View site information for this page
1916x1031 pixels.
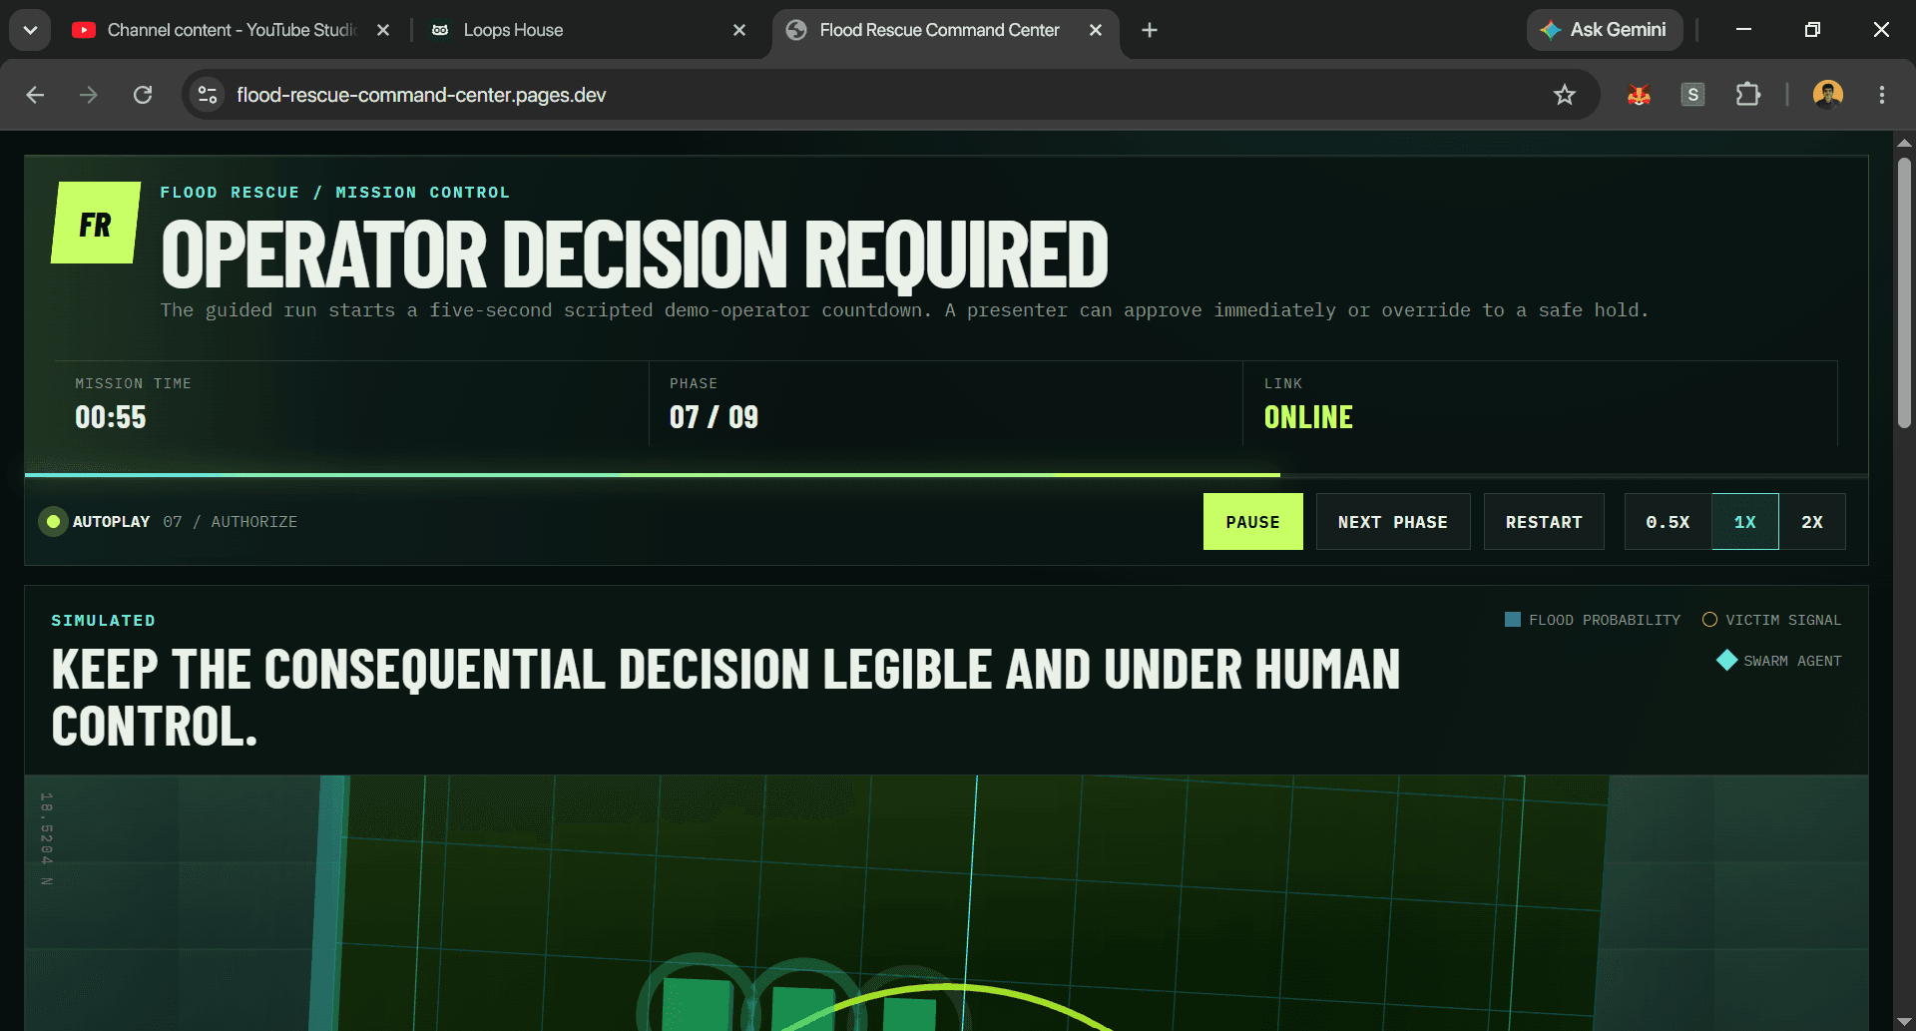[208, 95]
